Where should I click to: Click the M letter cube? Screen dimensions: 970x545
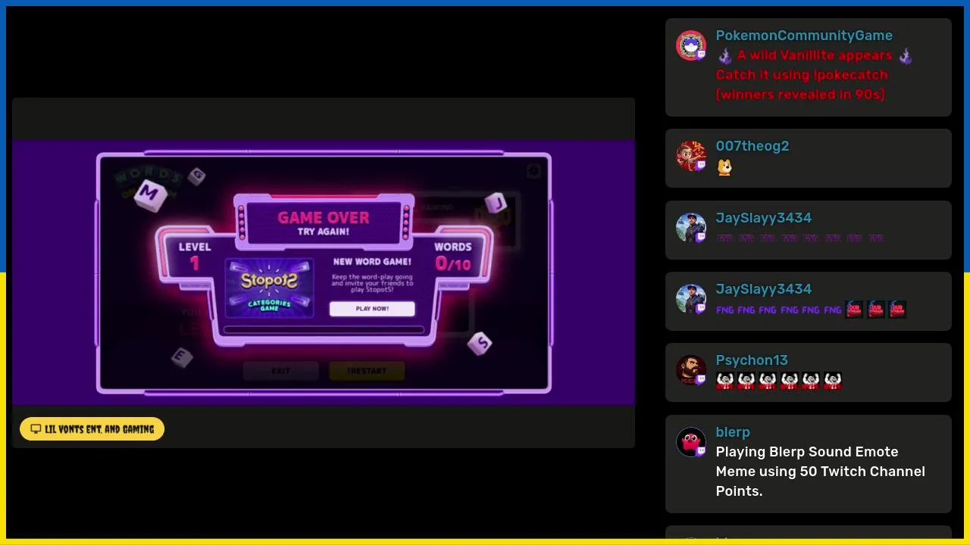149,195
